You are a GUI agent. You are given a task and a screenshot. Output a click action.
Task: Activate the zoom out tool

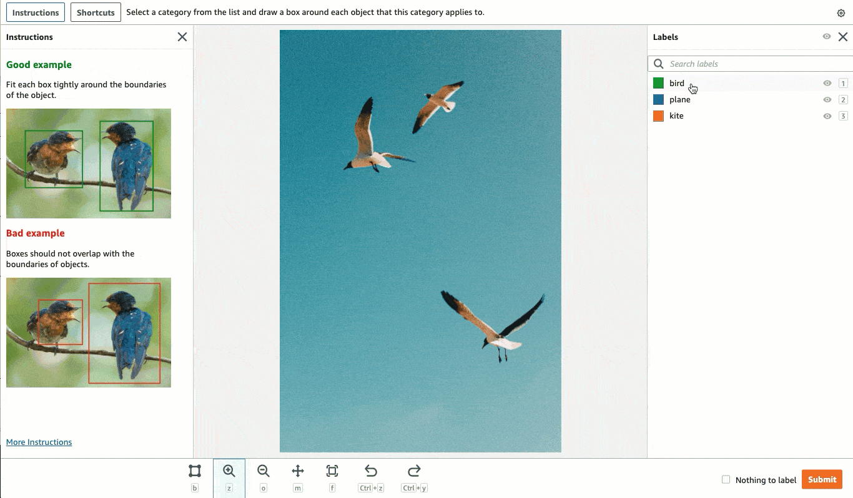coord(264,471)
